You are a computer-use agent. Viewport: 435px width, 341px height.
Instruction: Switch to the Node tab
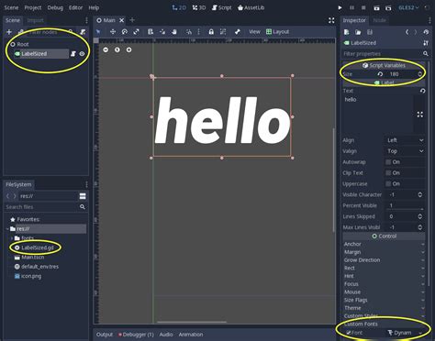[x=380, y=20]
